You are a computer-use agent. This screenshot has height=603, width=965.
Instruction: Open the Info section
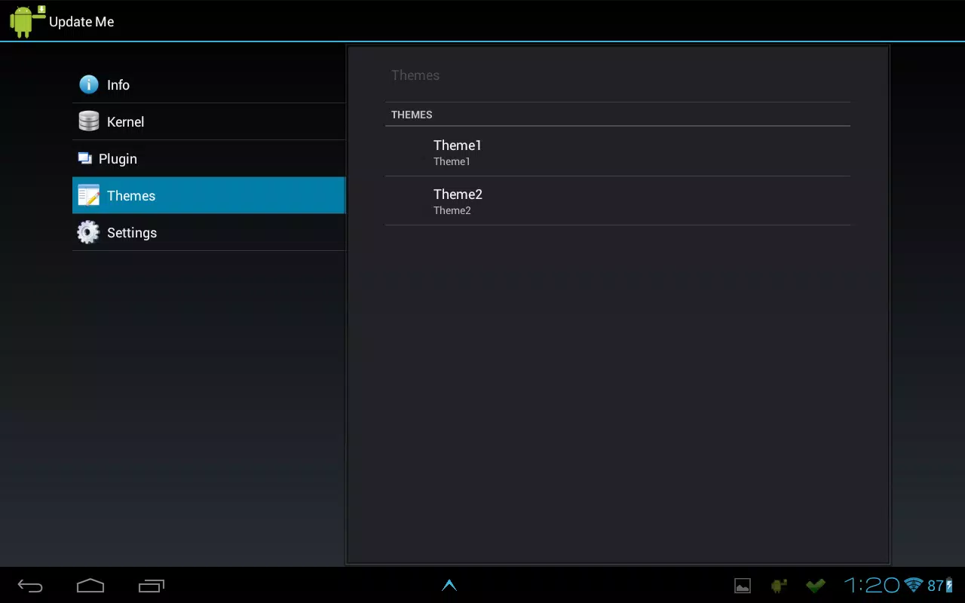coord(209,84)
